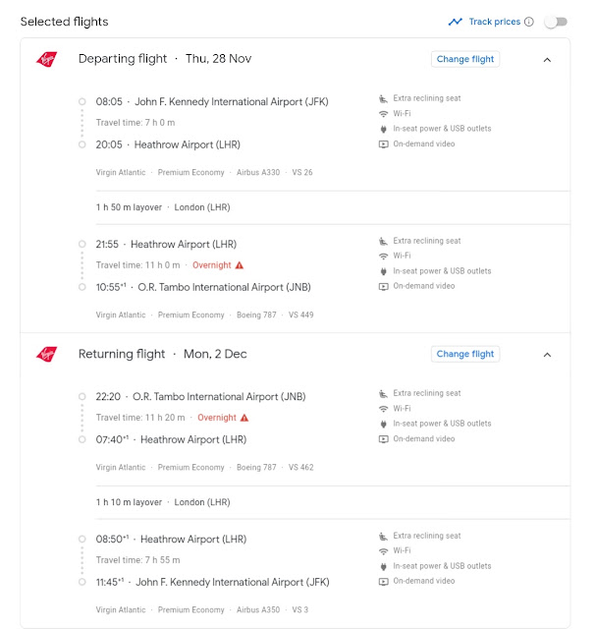The height and width of the screenshot is (629, 594).
Task: Click Overnight warning icon on VS 462 leg
Action: [x=244, y=418]
